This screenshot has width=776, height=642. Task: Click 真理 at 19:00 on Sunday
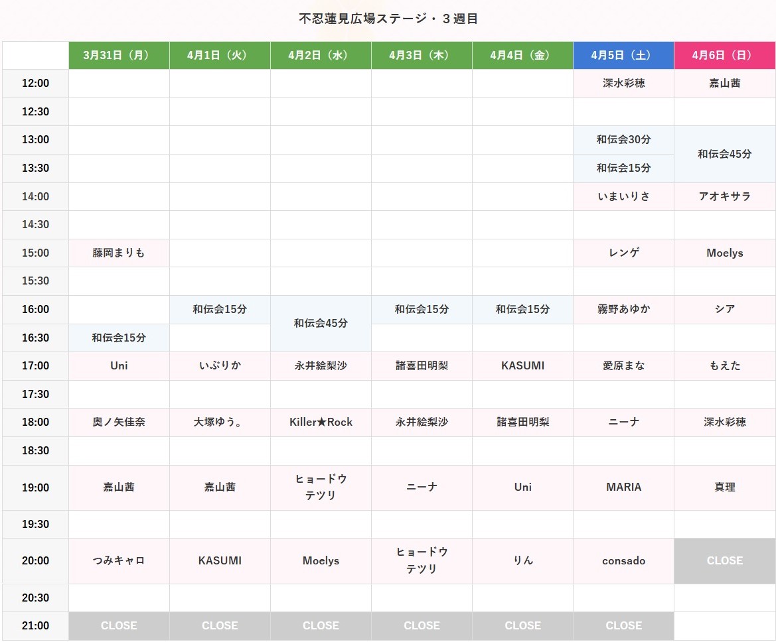click(x=724, y=487)
